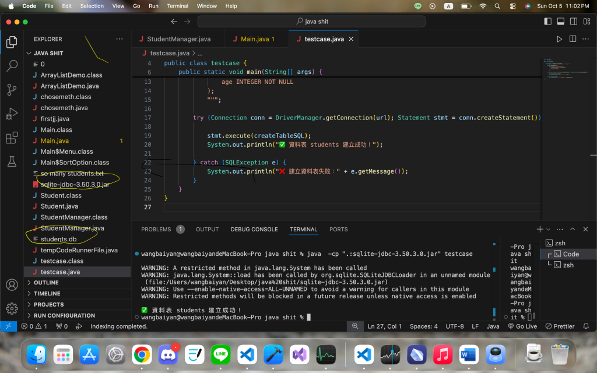
Task: Go back in navigation history
Action: click(x=174, y=22)
